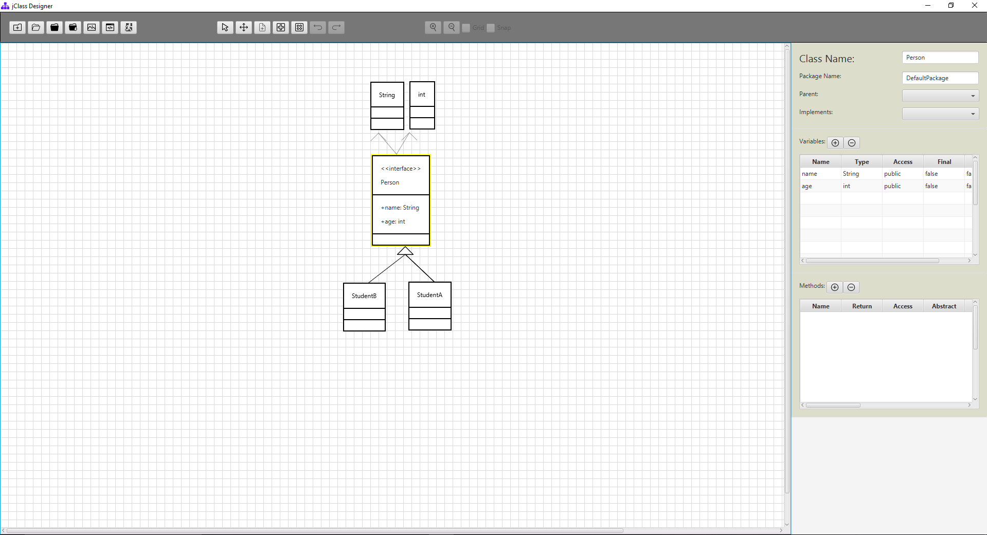
Task: Export the diagram to source code
Action: click(x=110, y=27)
